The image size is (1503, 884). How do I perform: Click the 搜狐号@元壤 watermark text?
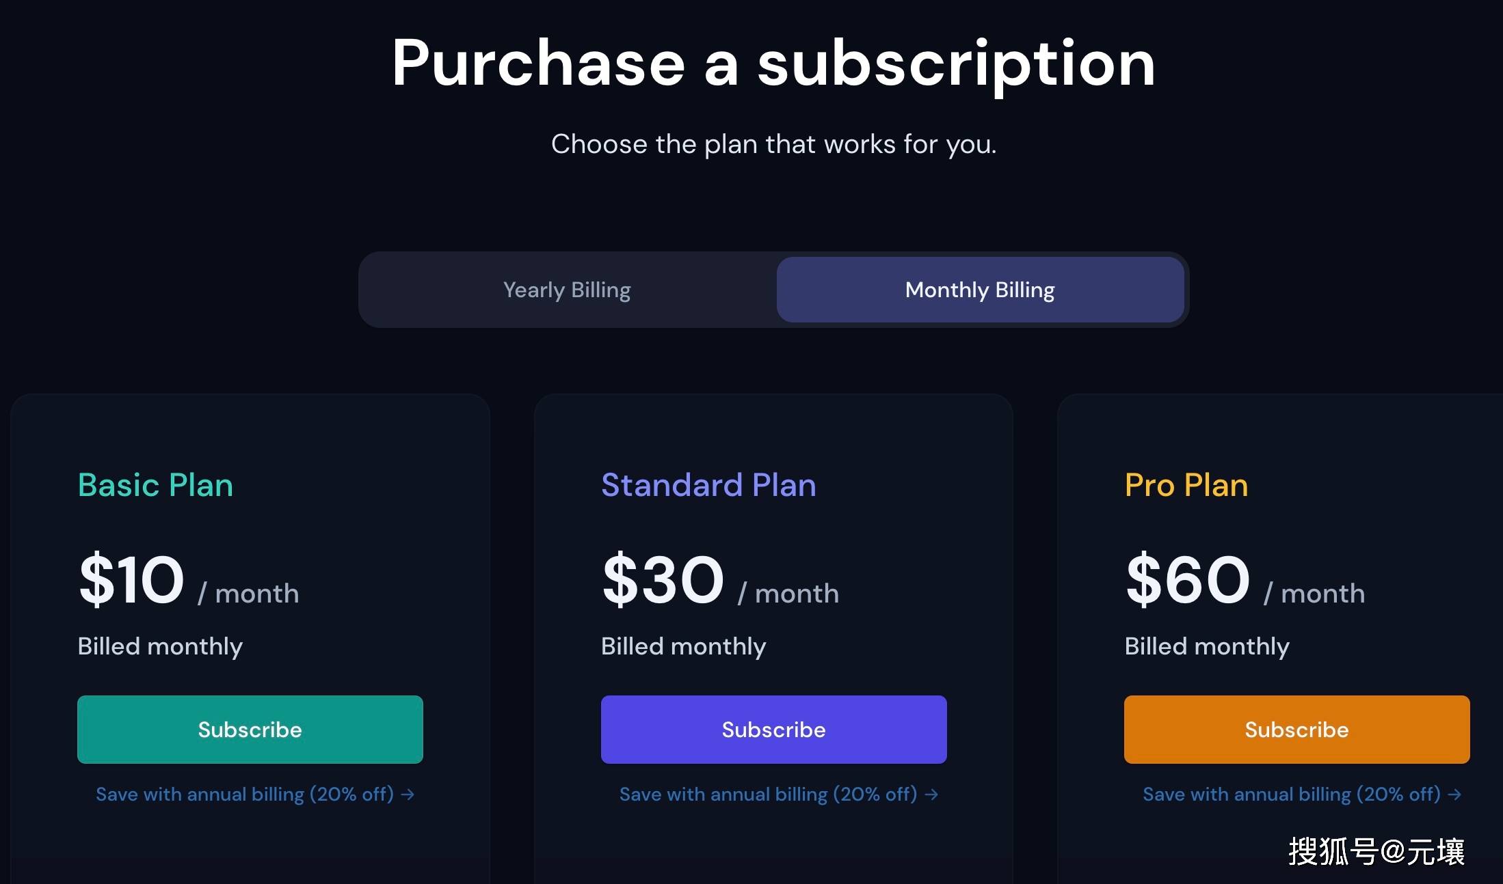tap(1376, 852)
